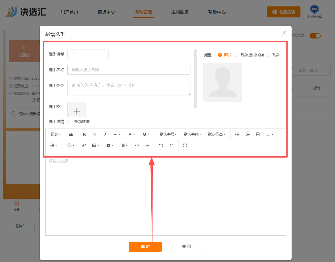This screenshot has width=335, height=262.
Task: Click the 确定 confirm button
Action: tap(145, 247)
